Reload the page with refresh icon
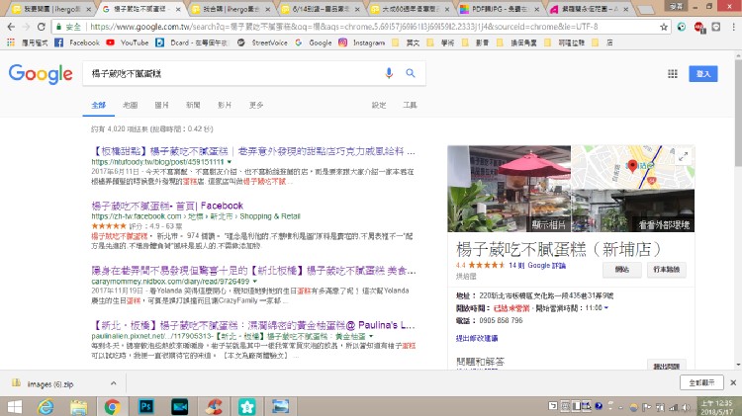The width and height of the screenshot is (742, 416). point(42,27)
